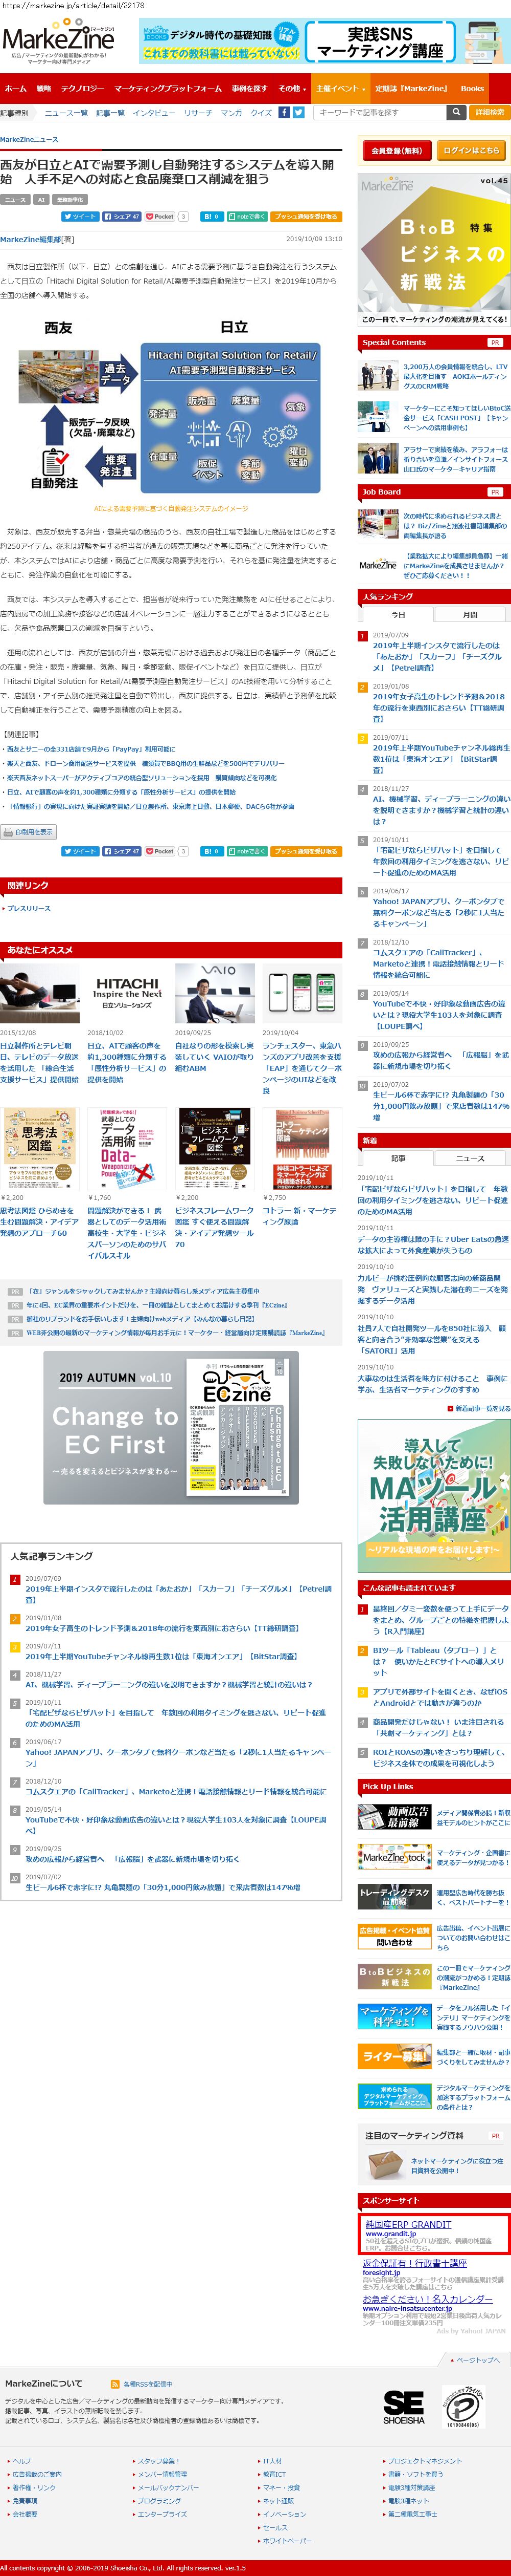Click the インタビュー link in the sub navigation

click(154, 113)
